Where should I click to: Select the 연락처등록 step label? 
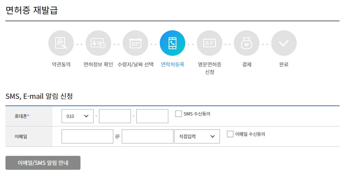click(x=172, y=64)
